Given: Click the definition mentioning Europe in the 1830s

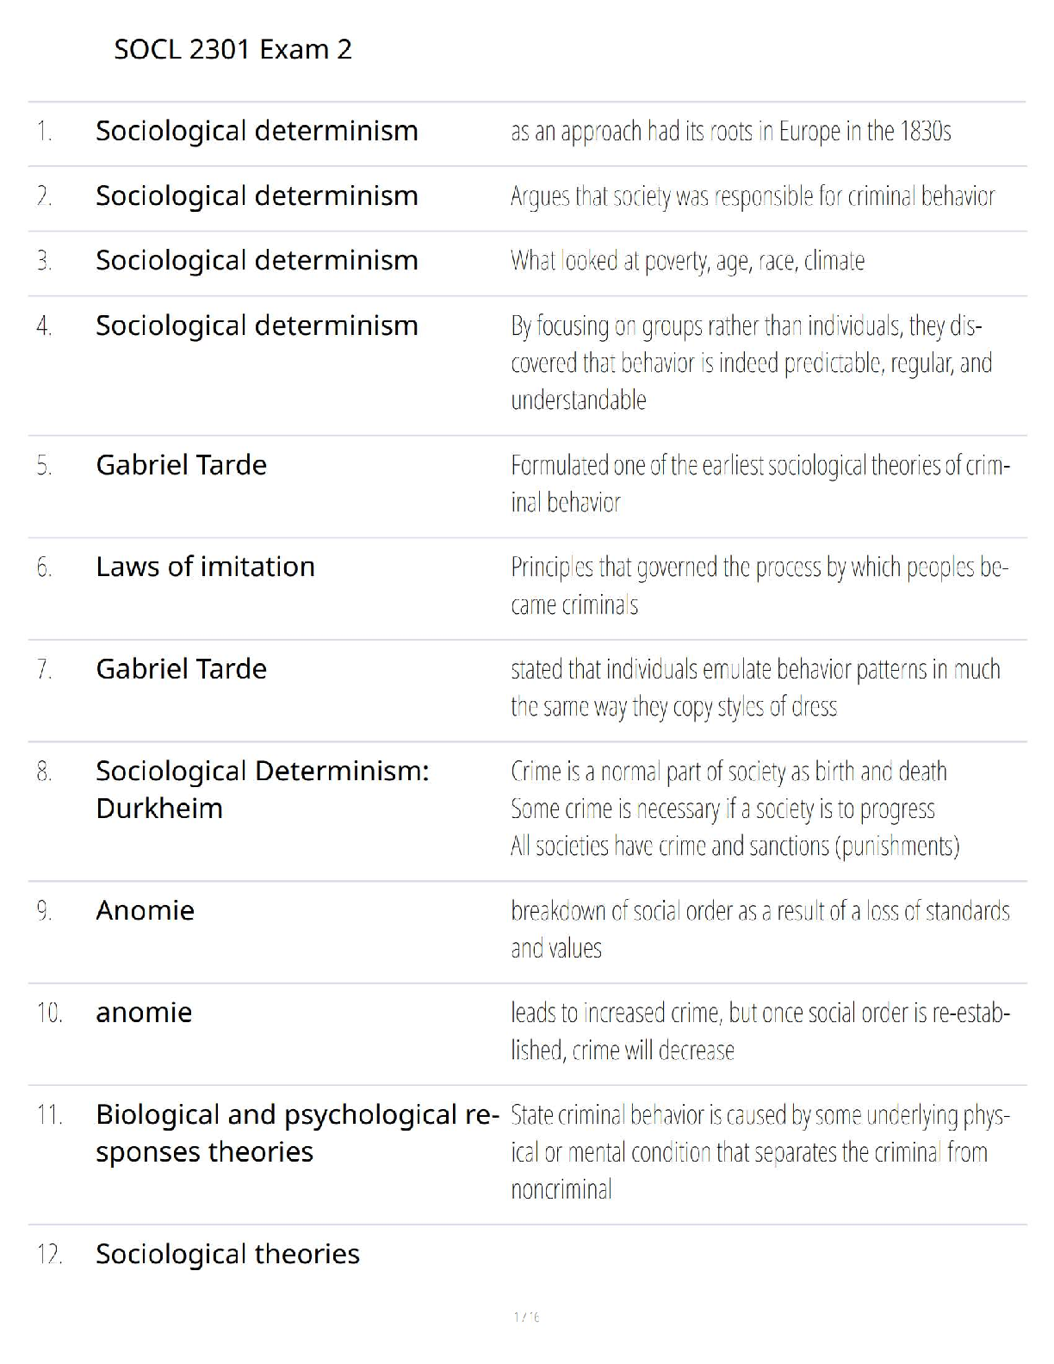Looking at the screenshot, I should pos(730,132).
